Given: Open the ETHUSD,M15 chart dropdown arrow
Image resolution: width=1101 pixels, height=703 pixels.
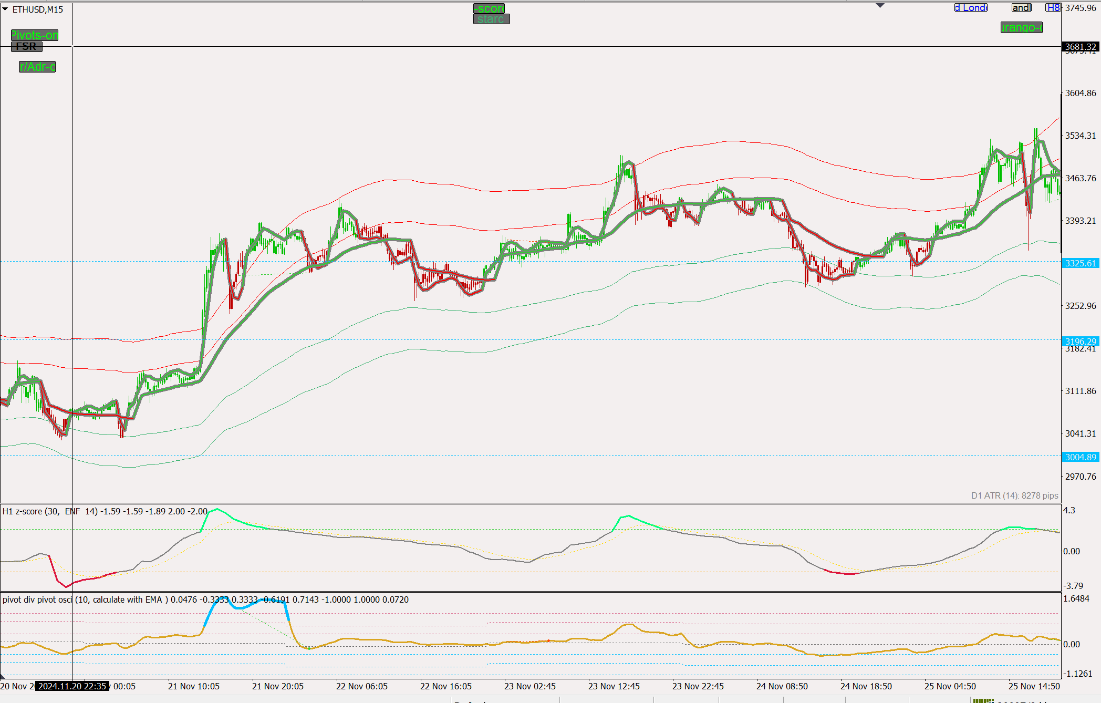Looking at the screenshot, I should (5, 9).
